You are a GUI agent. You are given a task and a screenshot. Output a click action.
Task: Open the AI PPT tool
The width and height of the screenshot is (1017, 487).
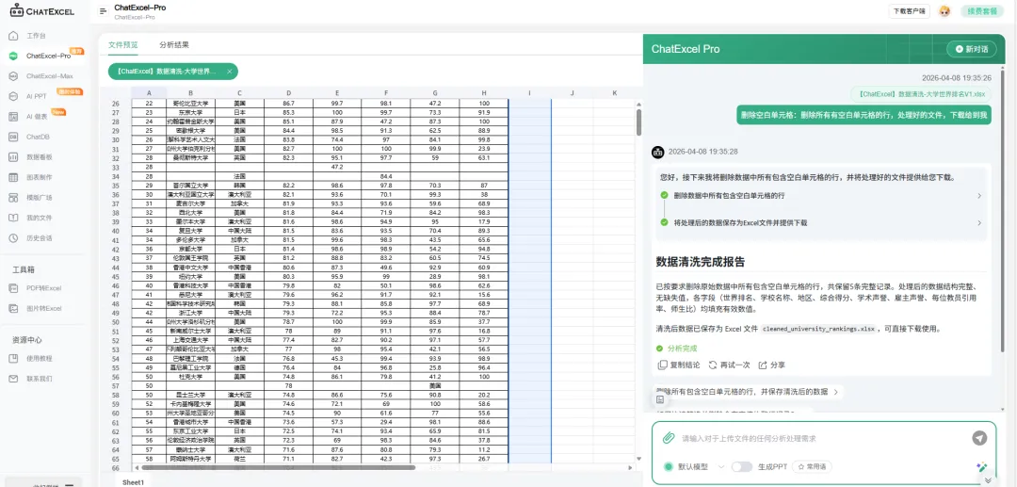(37, 96)
